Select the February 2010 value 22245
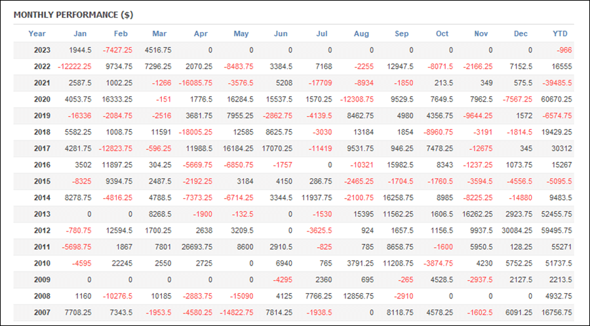 (122, 264)
